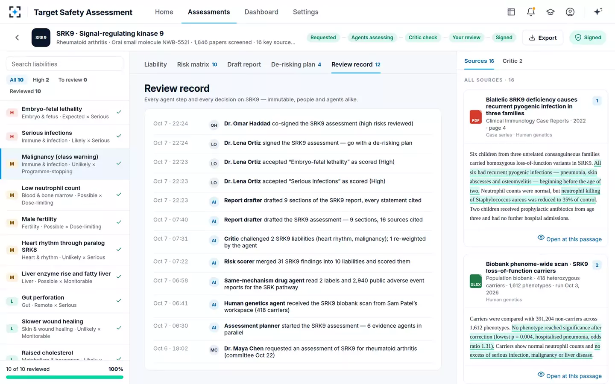
Task: Click the 10 of 10 reviewed progress bar
Action: [64, 377]
